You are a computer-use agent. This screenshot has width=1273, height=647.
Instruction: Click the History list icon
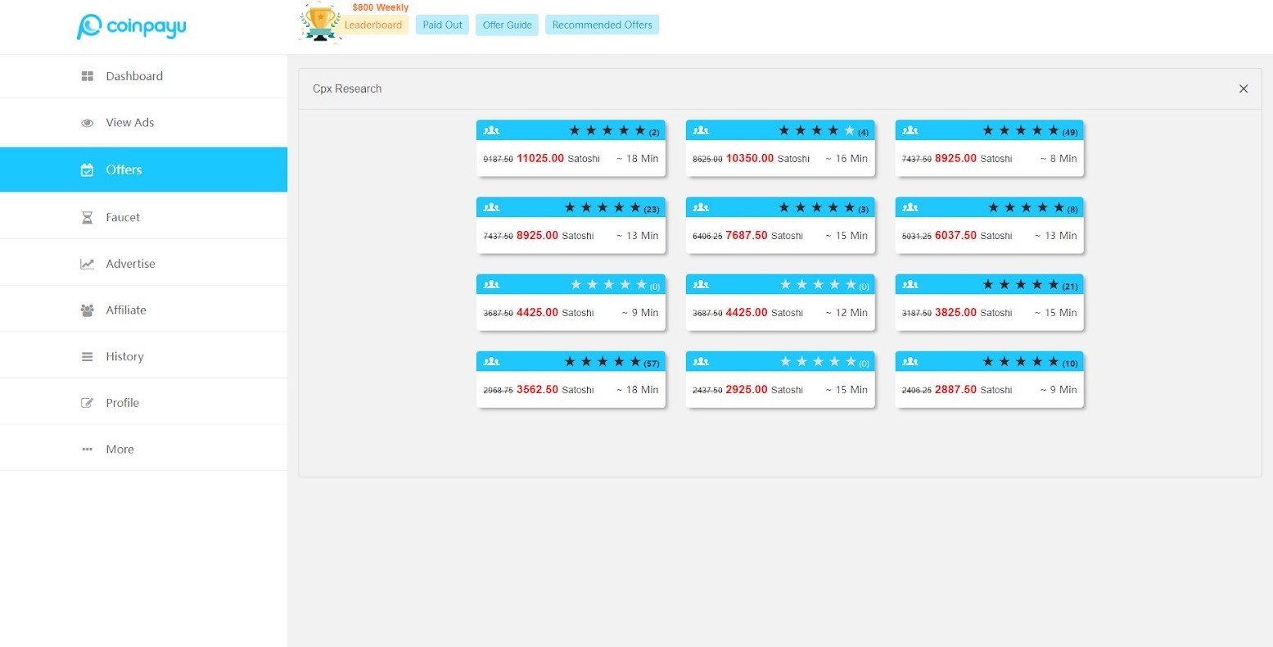(87, 357)
